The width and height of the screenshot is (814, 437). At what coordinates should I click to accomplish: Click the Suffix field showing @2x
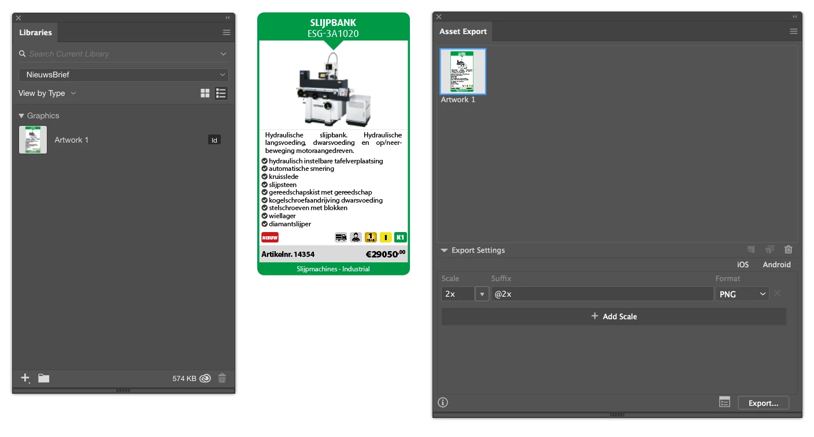click(x=602, y=294)
